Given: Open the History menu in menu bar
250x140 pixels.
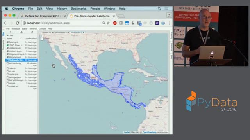Looking at the screenshot, I should pos(62,9).
